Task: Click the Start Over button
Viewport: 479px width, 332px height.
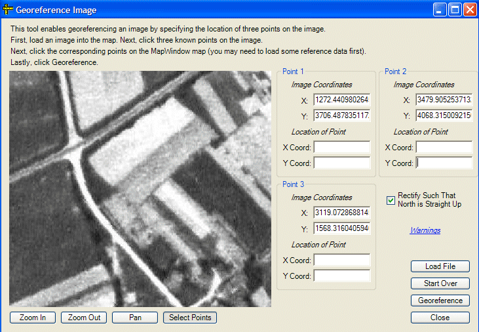Action: coord(440,283)
